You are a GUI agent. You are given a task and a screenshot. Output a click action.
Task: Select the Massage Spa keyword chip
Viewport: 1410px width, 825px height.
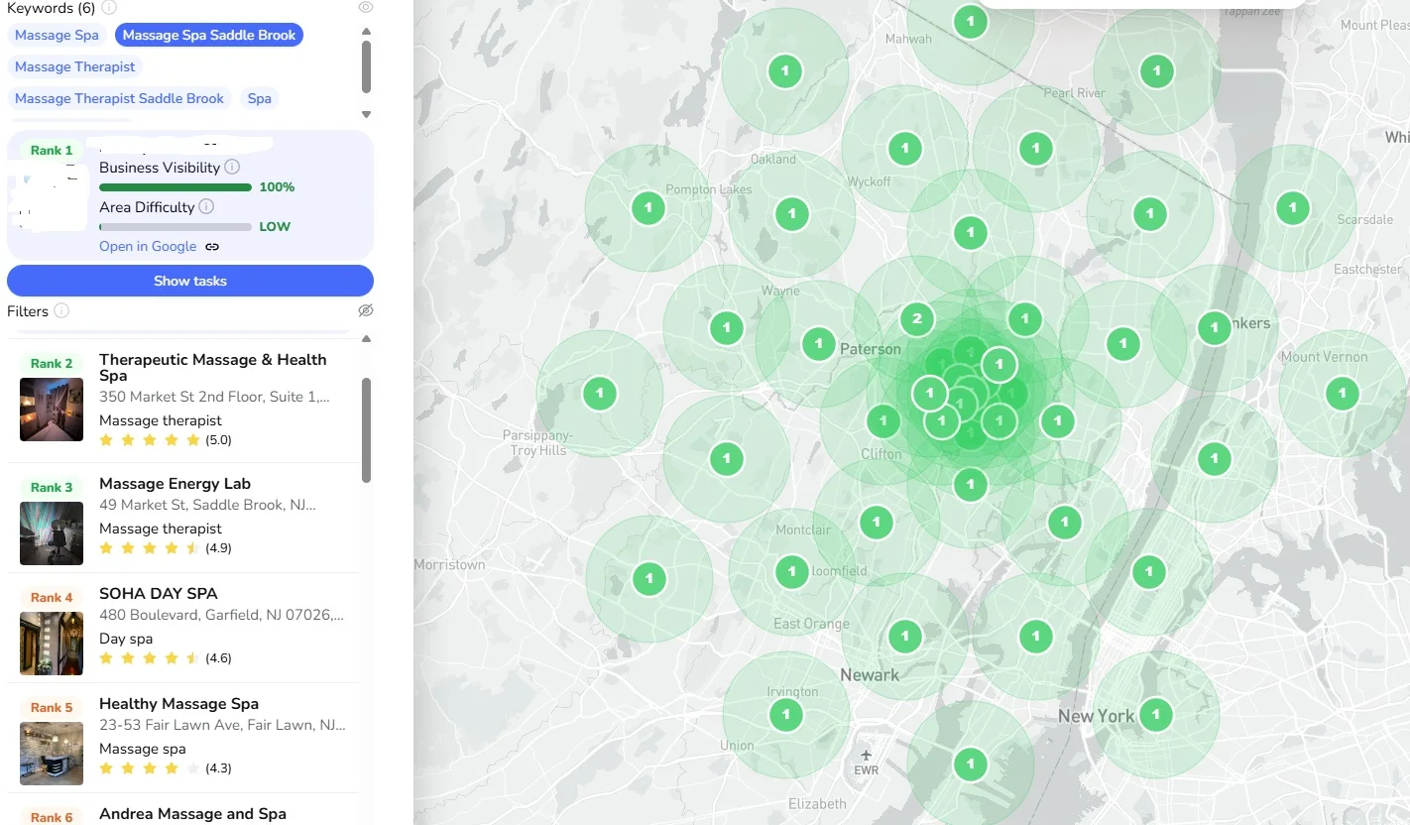pyautogui.click(x=57, y=35)
